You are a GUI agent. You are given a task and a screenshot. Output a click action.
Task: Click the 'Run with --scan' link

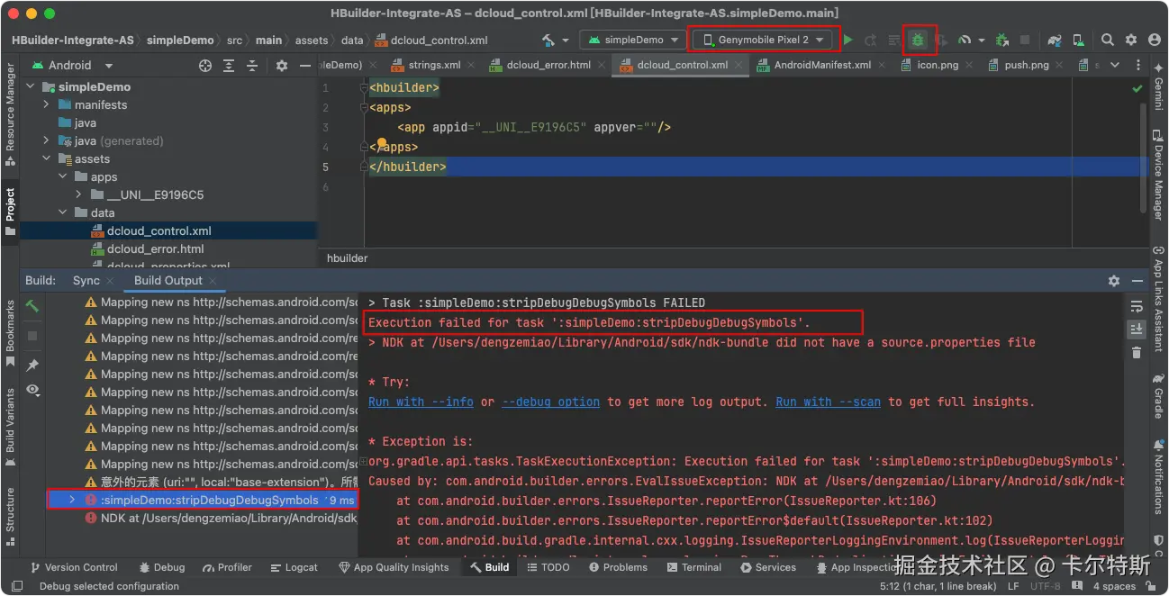pos(829,402)
